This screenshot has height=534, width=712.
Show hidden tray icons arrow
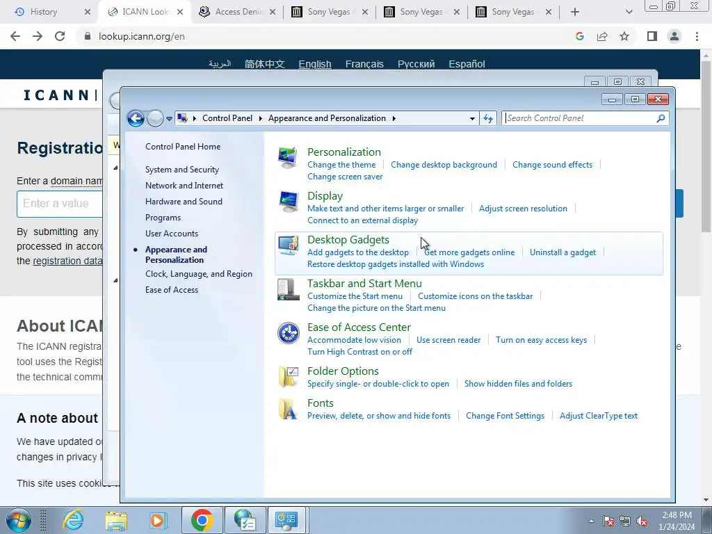[x=591, y=521]
